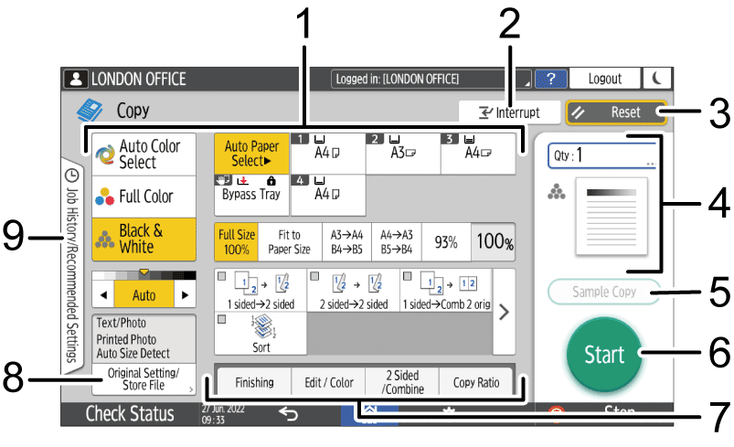The width and height of the screenshot is (734, 447).
Task: Tap the Qty quantity field
Action: tap(603, 154)
